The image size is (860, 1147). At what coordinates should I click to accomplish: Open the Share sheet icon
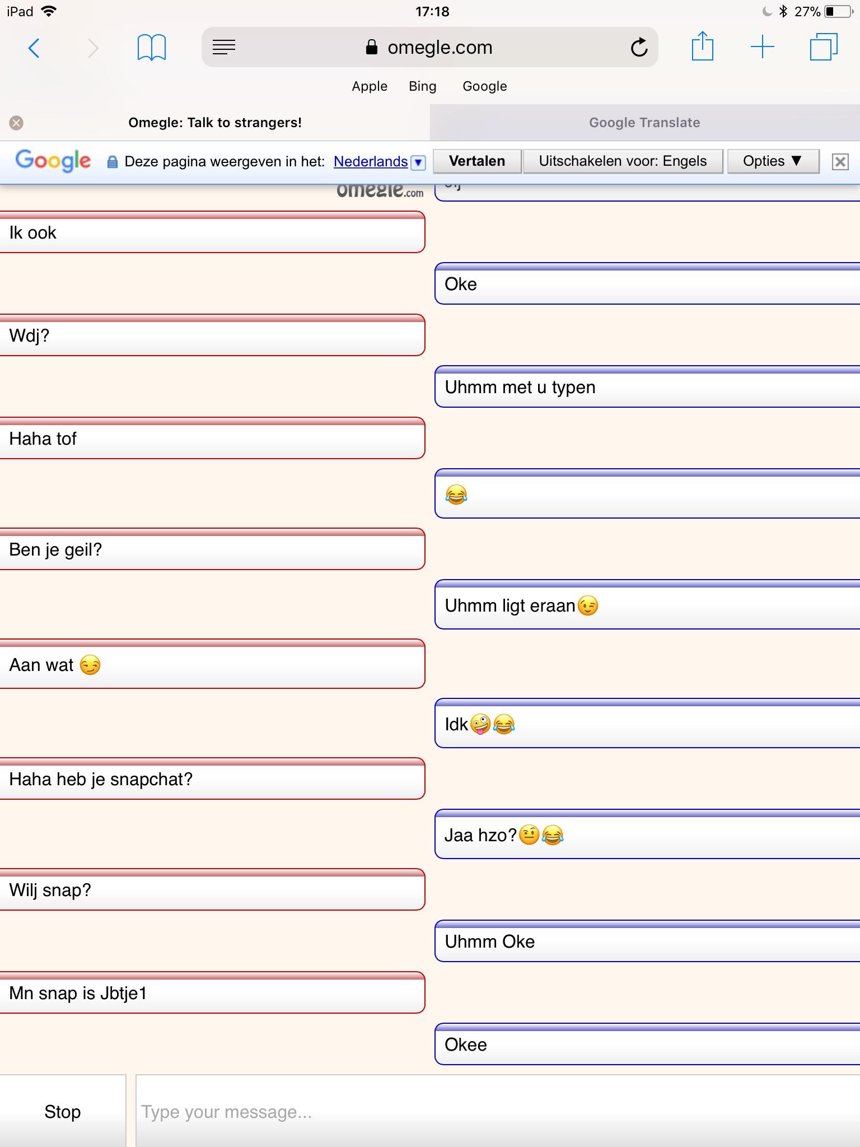pyautogui.click(x=702, y=46)
